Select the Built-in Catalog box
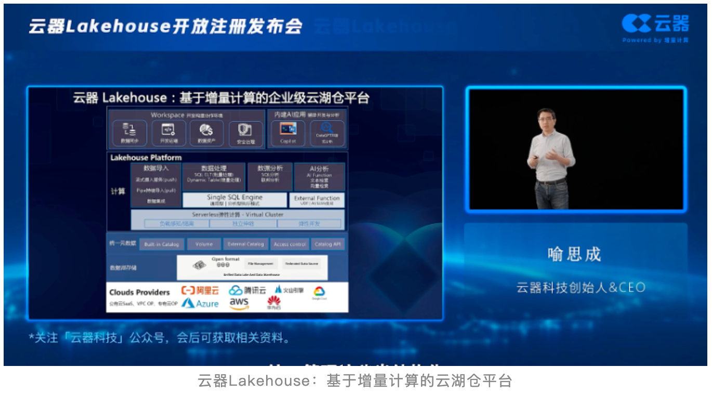 (162, 244)
